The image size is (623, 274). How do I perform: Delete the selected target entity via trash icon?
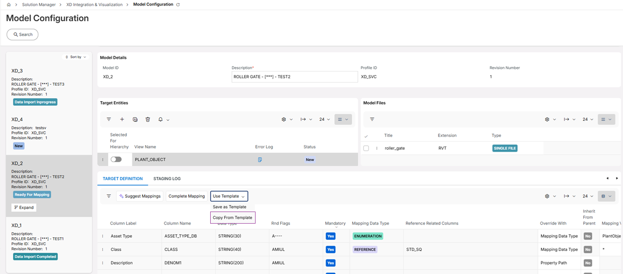148,119
